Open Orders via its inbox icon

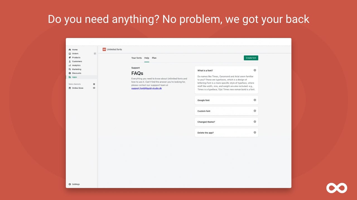click(x=70, y=54)
